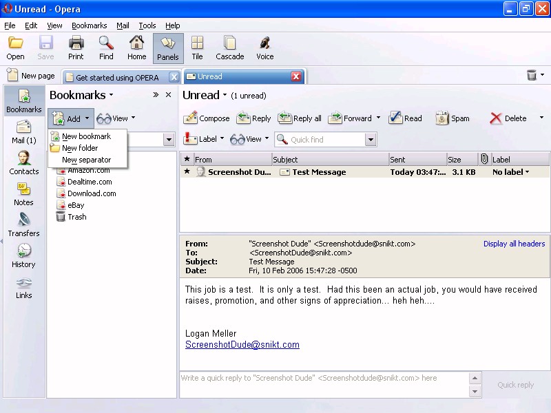Screen dimensions: 551x413
Task: Show the Transfers panel
Action: tap(24, 224)
